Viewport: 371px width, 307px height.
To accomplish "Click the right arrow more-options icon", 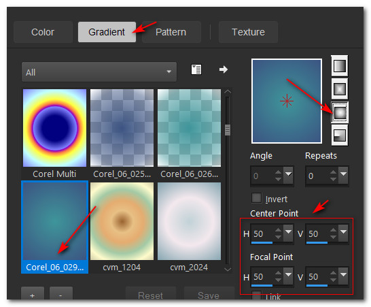I will pyautogui.click(x=224, y=69).
